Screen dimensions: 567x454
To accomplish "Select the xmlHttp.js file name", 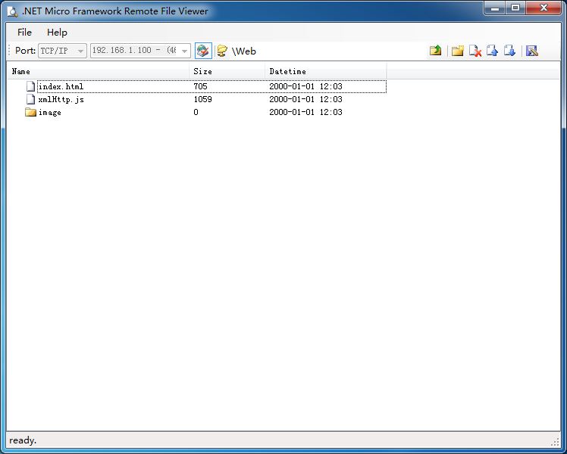I will click(x=61, y=99).
